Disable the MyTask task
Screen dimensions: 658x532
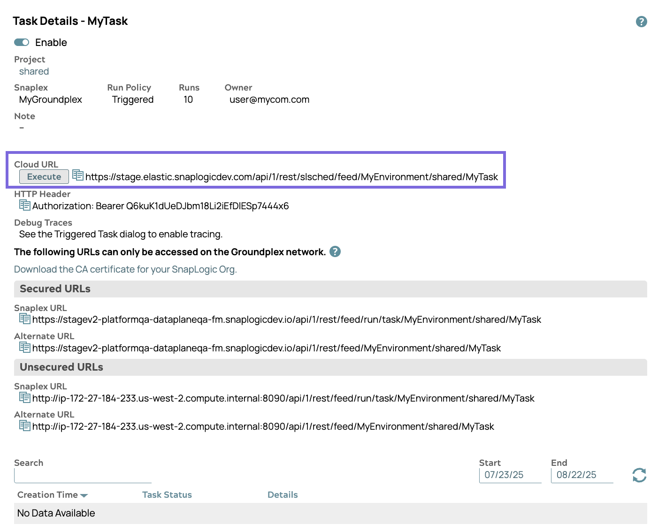click(x=22, y=42)
